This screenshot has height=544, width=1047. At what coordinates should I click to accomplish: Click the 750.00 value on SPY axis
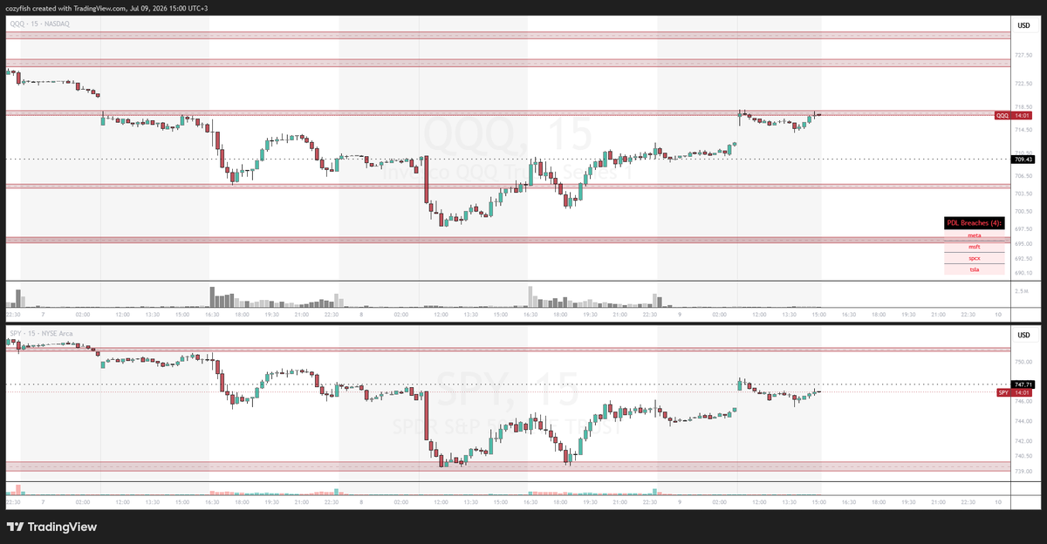tap(1023, 361)
